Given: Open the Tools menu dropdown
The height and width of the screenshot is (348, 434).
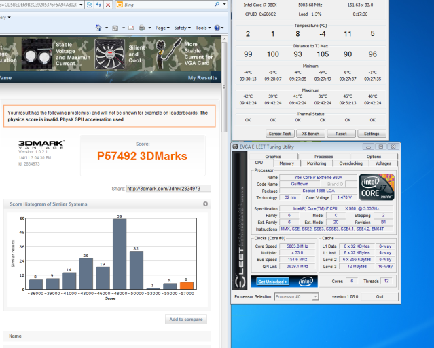Looking at the screenshot, I should click(x=203, y=28).
